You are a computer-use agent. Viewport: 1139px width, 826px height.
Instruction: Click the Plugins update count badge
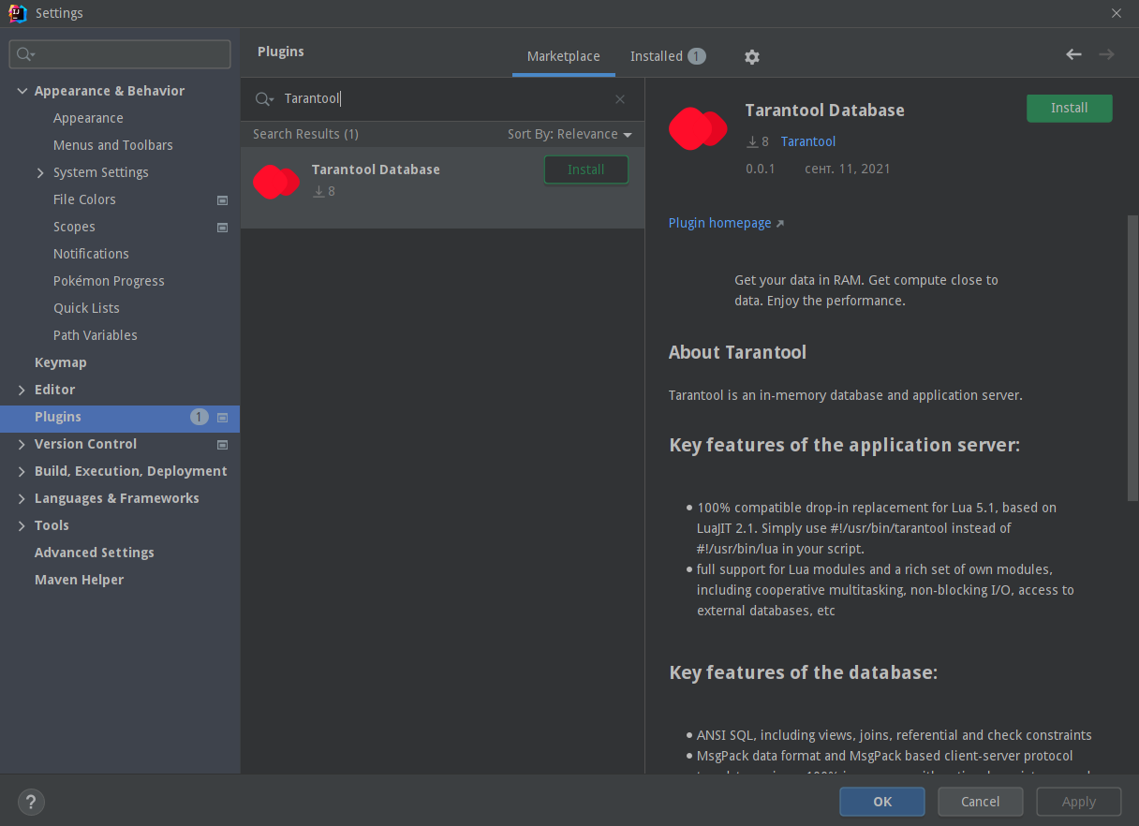tap(199, 417)
